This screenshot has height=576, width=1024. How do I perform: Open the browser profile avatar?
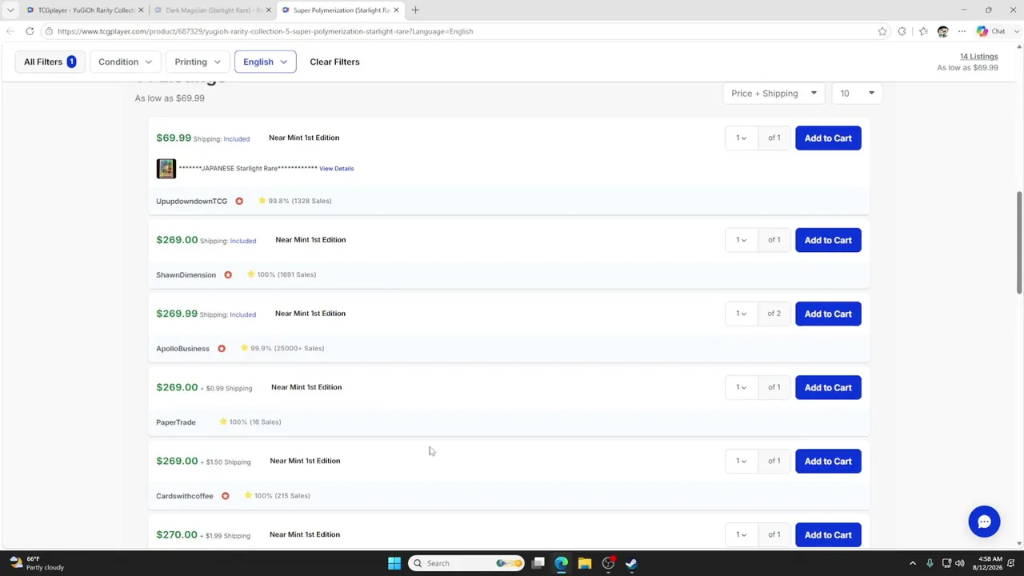point(942,31)
